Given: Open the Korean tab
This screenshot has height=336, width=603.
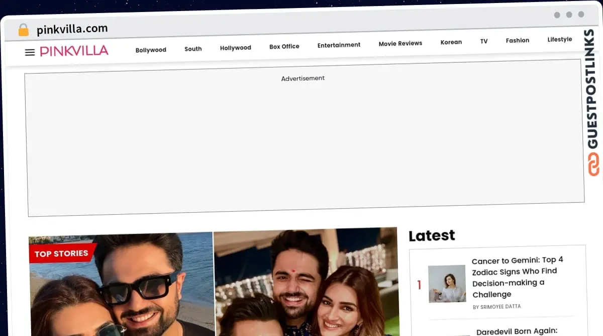Looking at the screenshot, I should (x=451, y=42).
